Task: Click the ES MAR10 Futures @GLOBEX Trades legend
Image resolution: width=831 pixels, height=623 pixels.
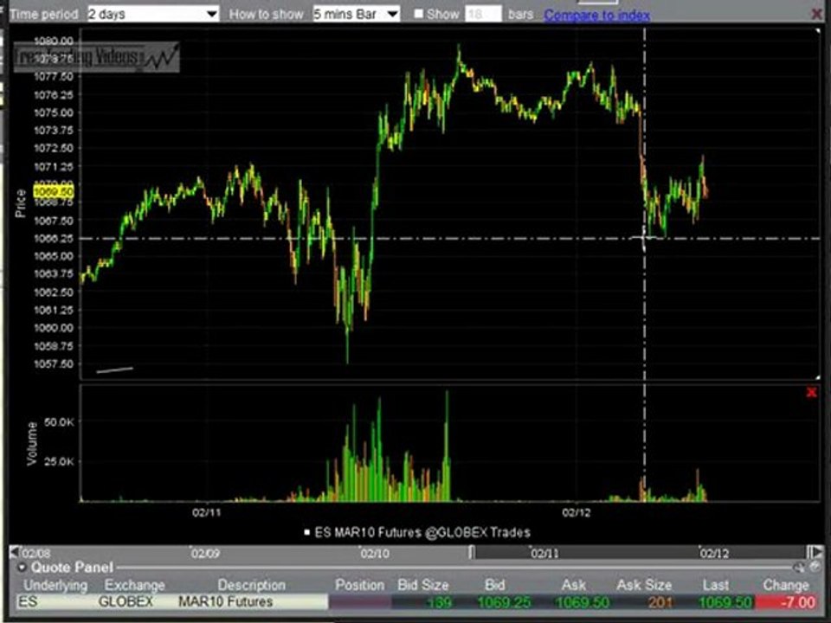Action: pyautogui.click(x=422, y=532)
